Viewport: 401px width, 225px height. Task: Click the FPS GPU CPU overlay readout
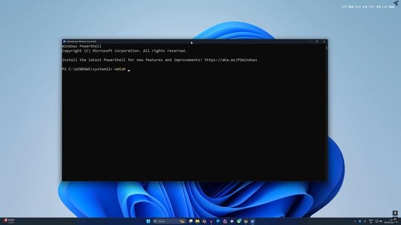point(368,7)
